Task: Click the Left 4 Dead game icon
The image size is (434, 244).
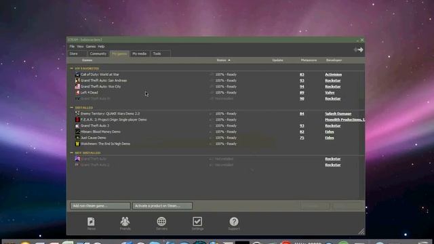Action: pos(77,93)
